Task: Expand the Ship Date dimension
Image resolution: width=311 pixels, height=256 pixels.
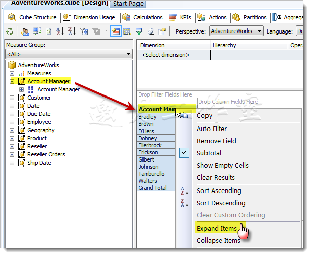Action: click(12, 163)
